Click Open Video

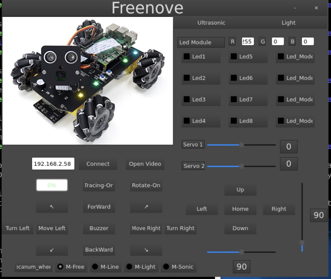[145, 164]
